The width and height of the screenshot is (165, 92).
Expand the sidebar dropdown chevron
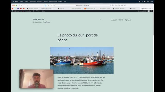pyautogui.click(x=22, y=5)
